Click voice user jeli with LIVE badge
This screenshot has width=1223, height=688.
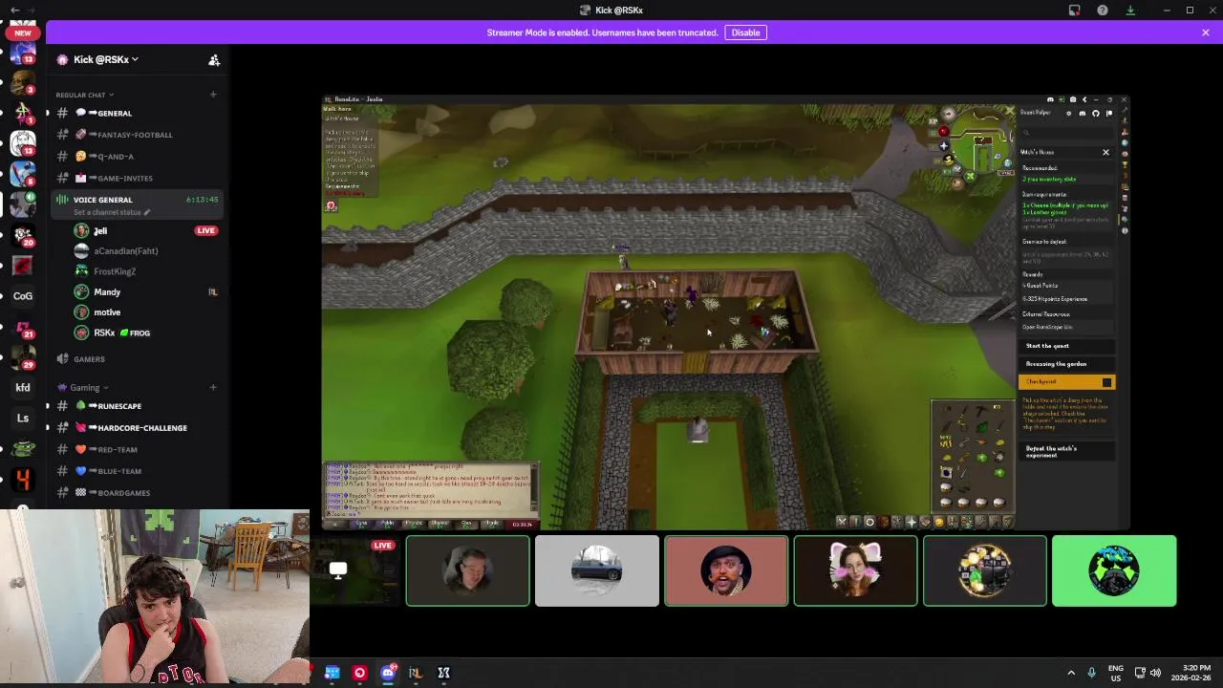[145, 230]
